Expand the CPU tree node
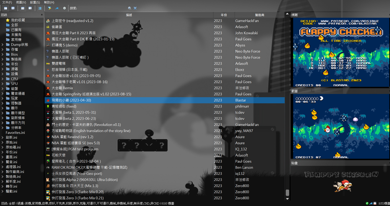Screen dimensions: 390x206 (2, 79)
